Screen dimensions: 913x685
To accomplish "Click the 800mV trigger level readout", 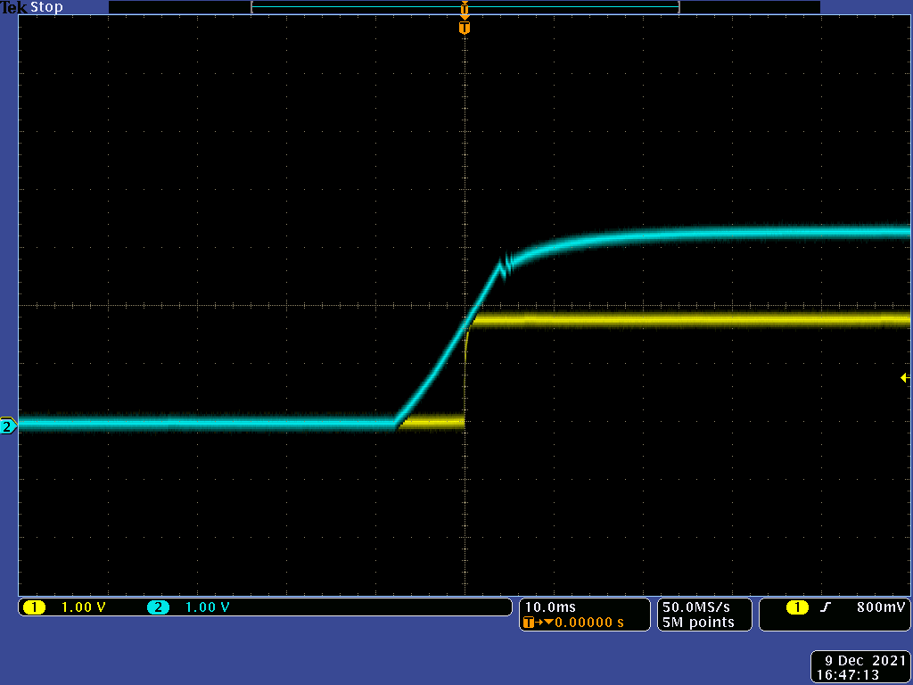I will click(x=881, y=607).
